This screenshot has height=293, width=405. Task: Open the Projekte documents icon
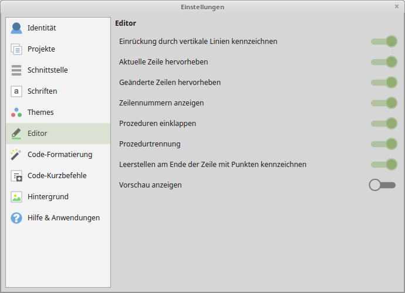pyautogui.click(x=16, y=49)
